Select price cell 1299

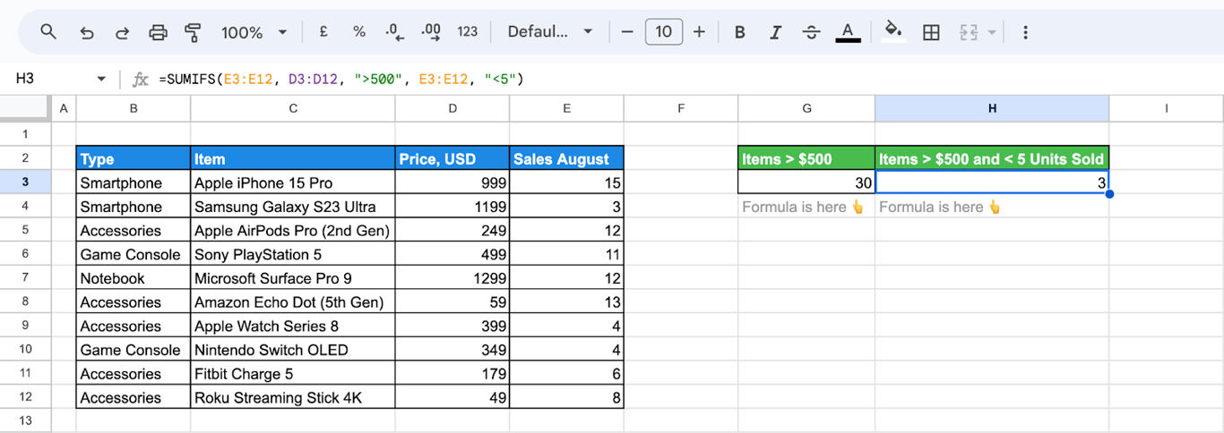click(453, 278)
